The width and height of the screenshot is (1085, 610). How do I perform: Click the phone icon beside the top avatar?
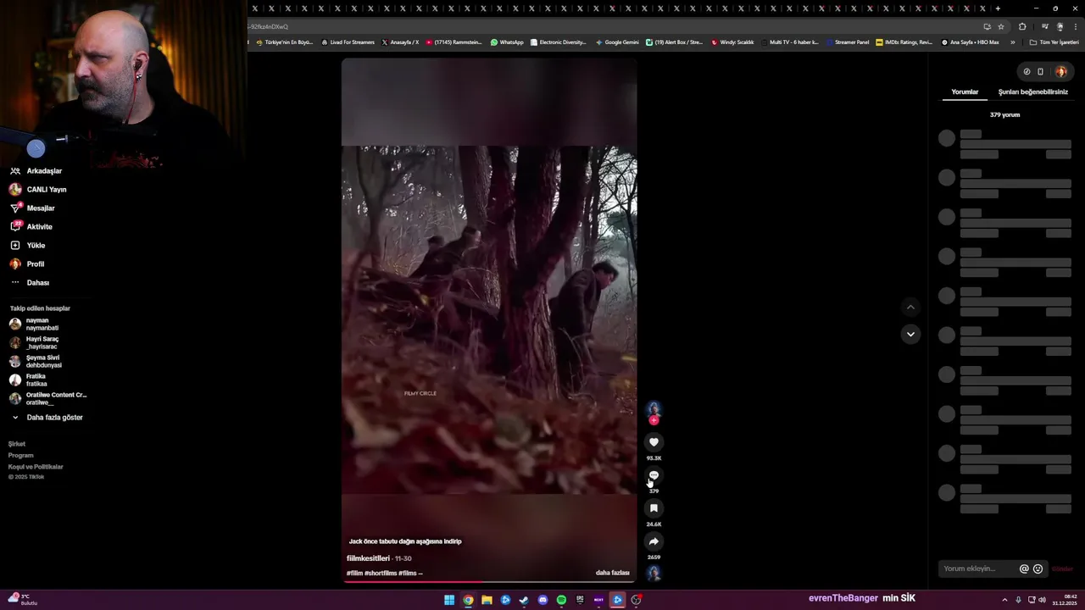(1041, 71)
